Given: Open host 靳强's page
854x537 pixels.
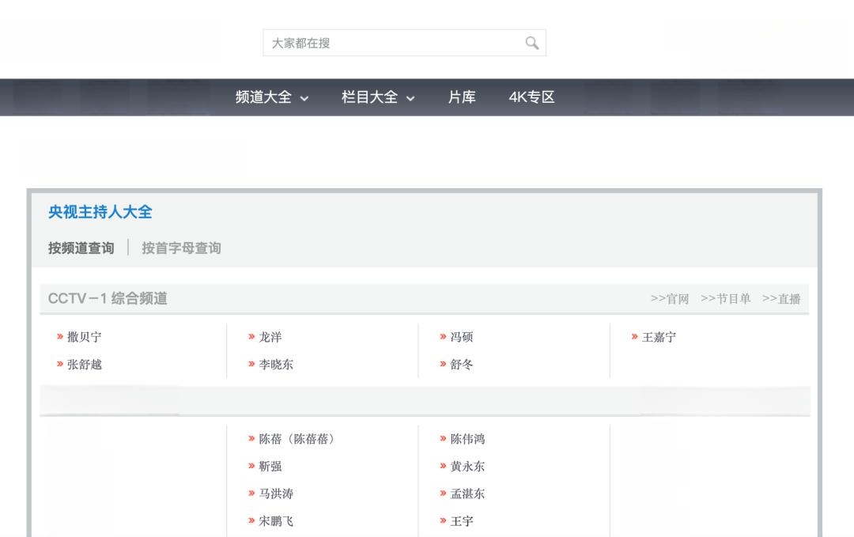Looking at the screenshot, I should (270, 466).
